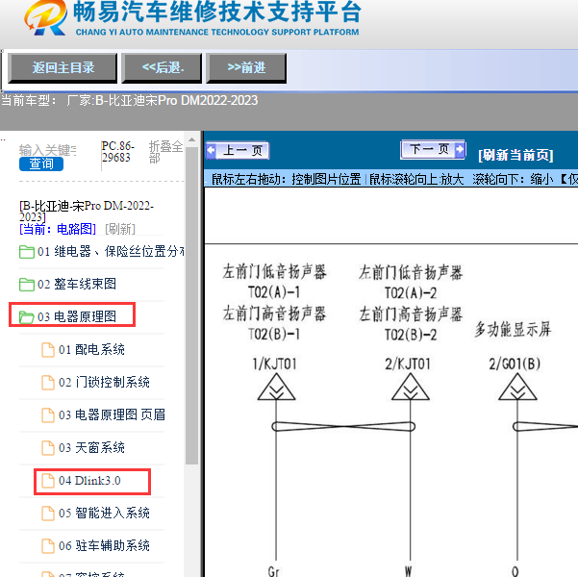Screen dimensions: 578x577
Task: Open the 01 配电系统 page
Action: click(91, 349)
